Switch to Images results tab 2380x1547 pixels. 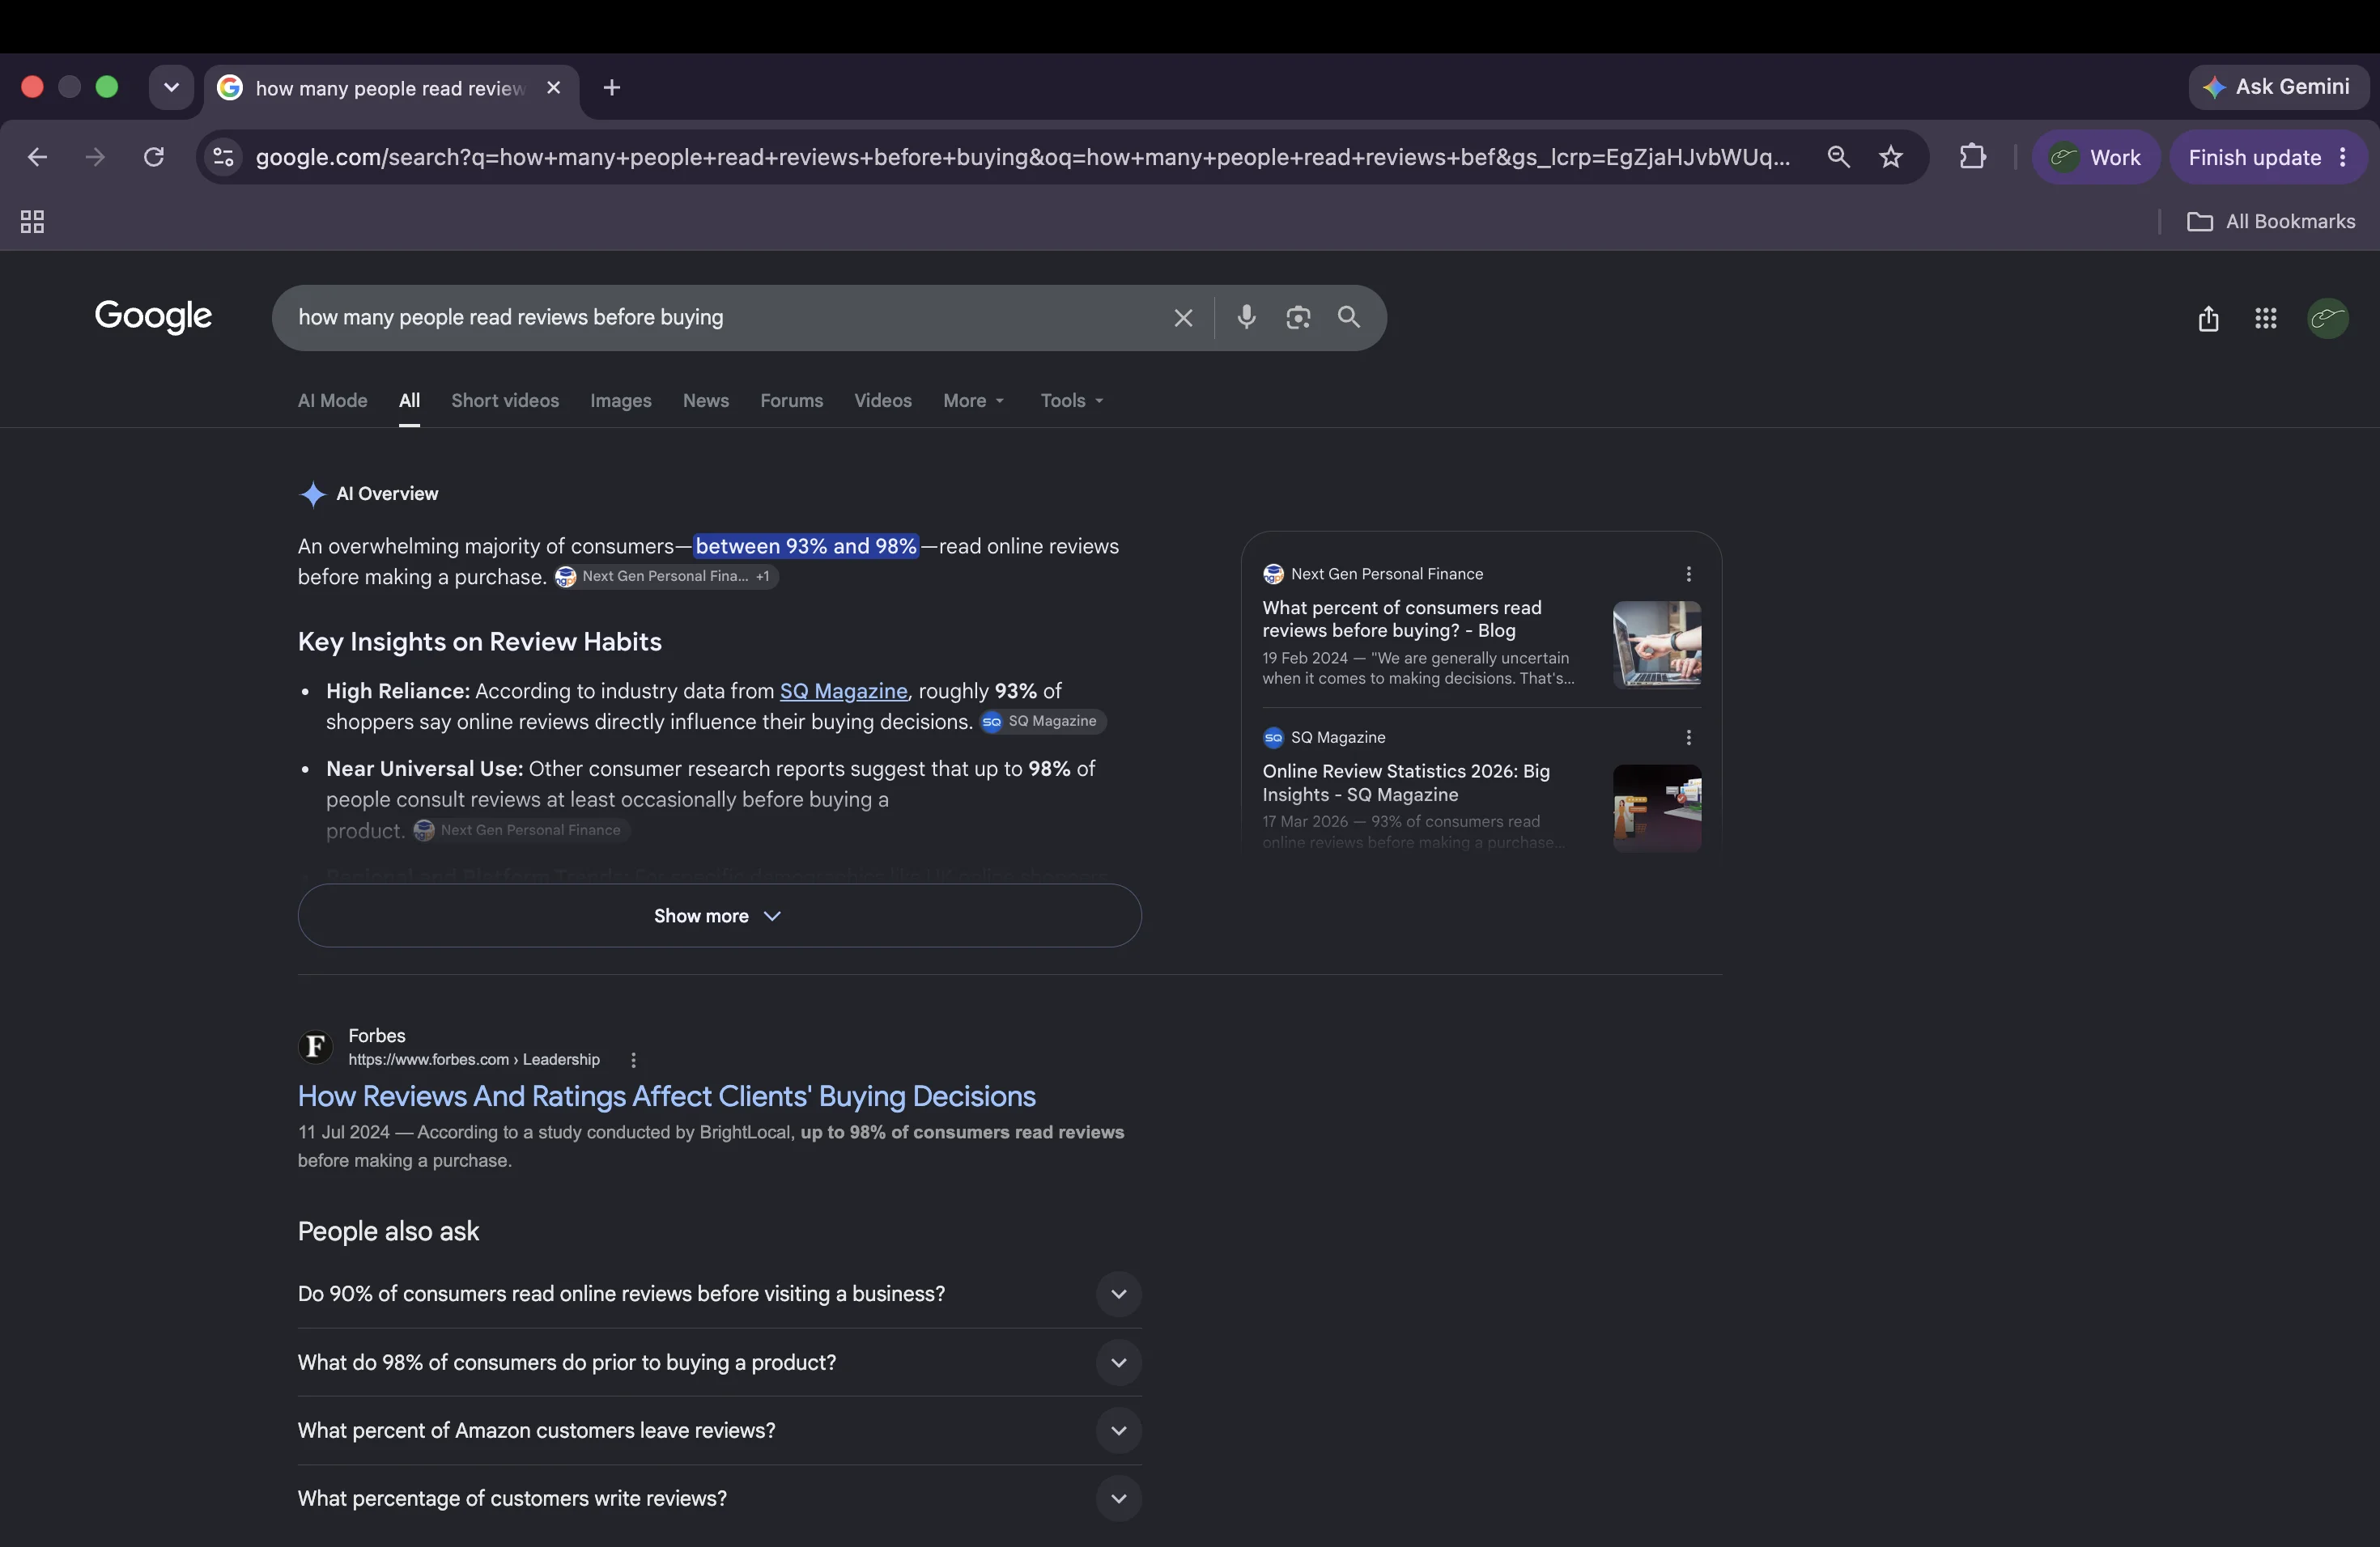tap(620, 401)
